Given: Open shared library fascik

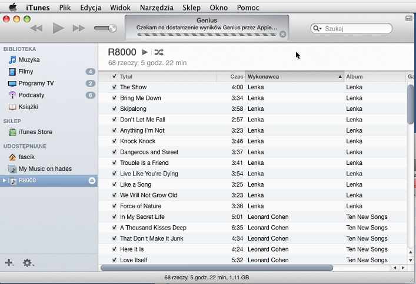Looking at the screenshot, I should [x=26, y=157].
